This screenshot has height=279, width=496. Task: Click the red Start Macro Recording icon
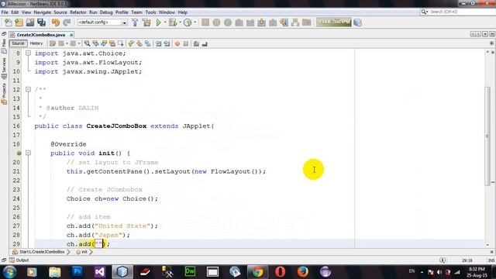click(x=177, y=43)
